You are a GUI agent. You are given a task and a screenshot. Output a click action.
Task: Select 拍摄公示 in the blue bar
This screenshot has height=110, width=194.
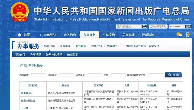72,54
